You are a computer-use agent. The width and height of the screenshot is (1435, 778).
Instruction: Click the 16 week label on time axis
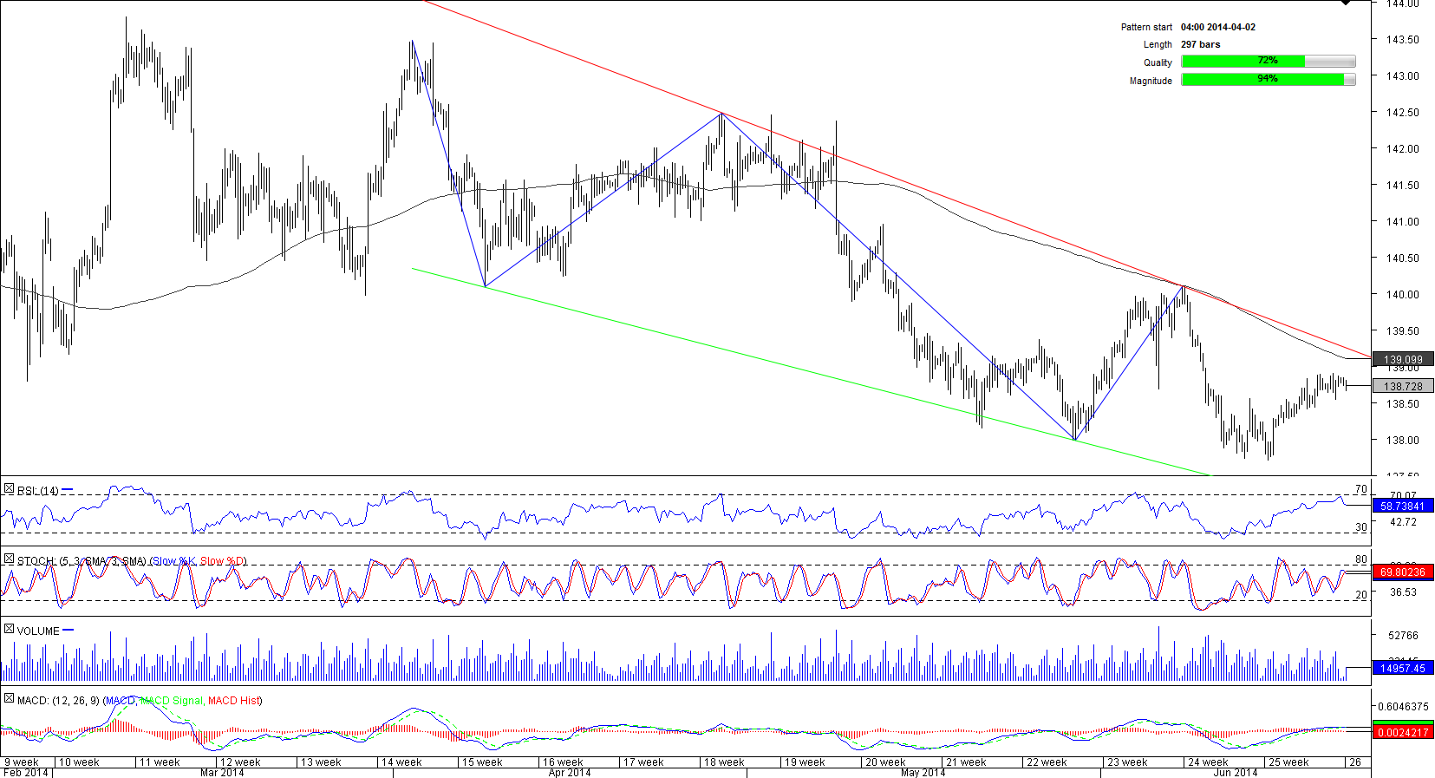point(563,762)
